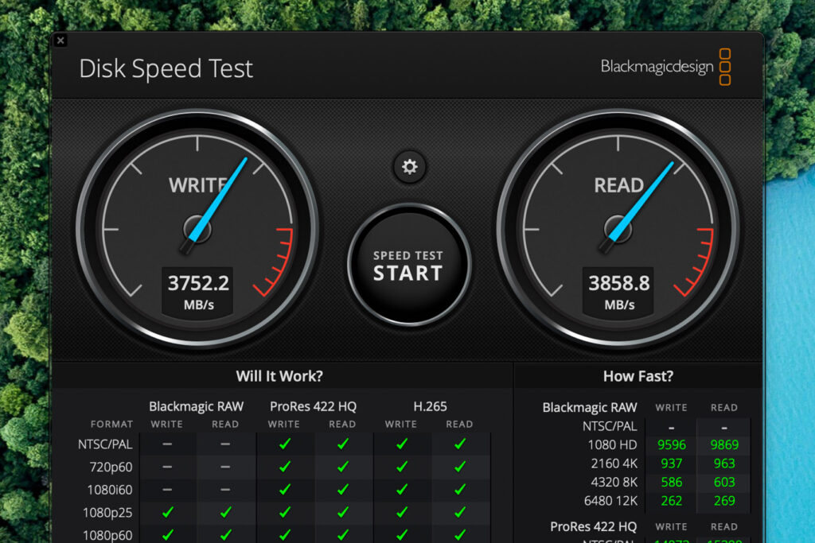Click the WRITE gauge label

click(x=198, y=185)
